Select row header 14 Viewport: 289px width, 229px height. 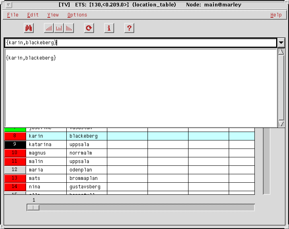[15, 187]
